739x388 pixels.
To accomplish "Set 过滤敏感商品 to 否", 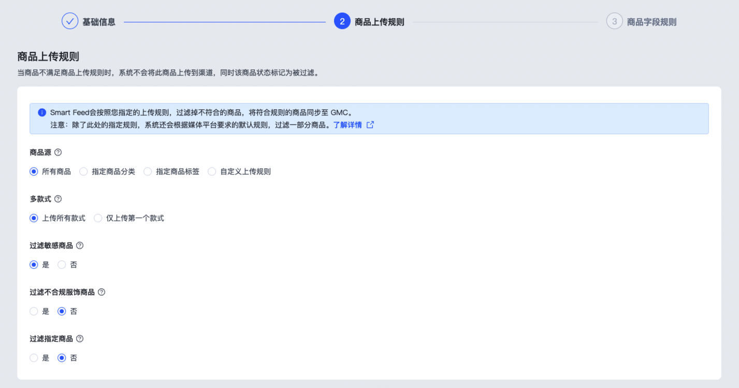I will point(61,264).
